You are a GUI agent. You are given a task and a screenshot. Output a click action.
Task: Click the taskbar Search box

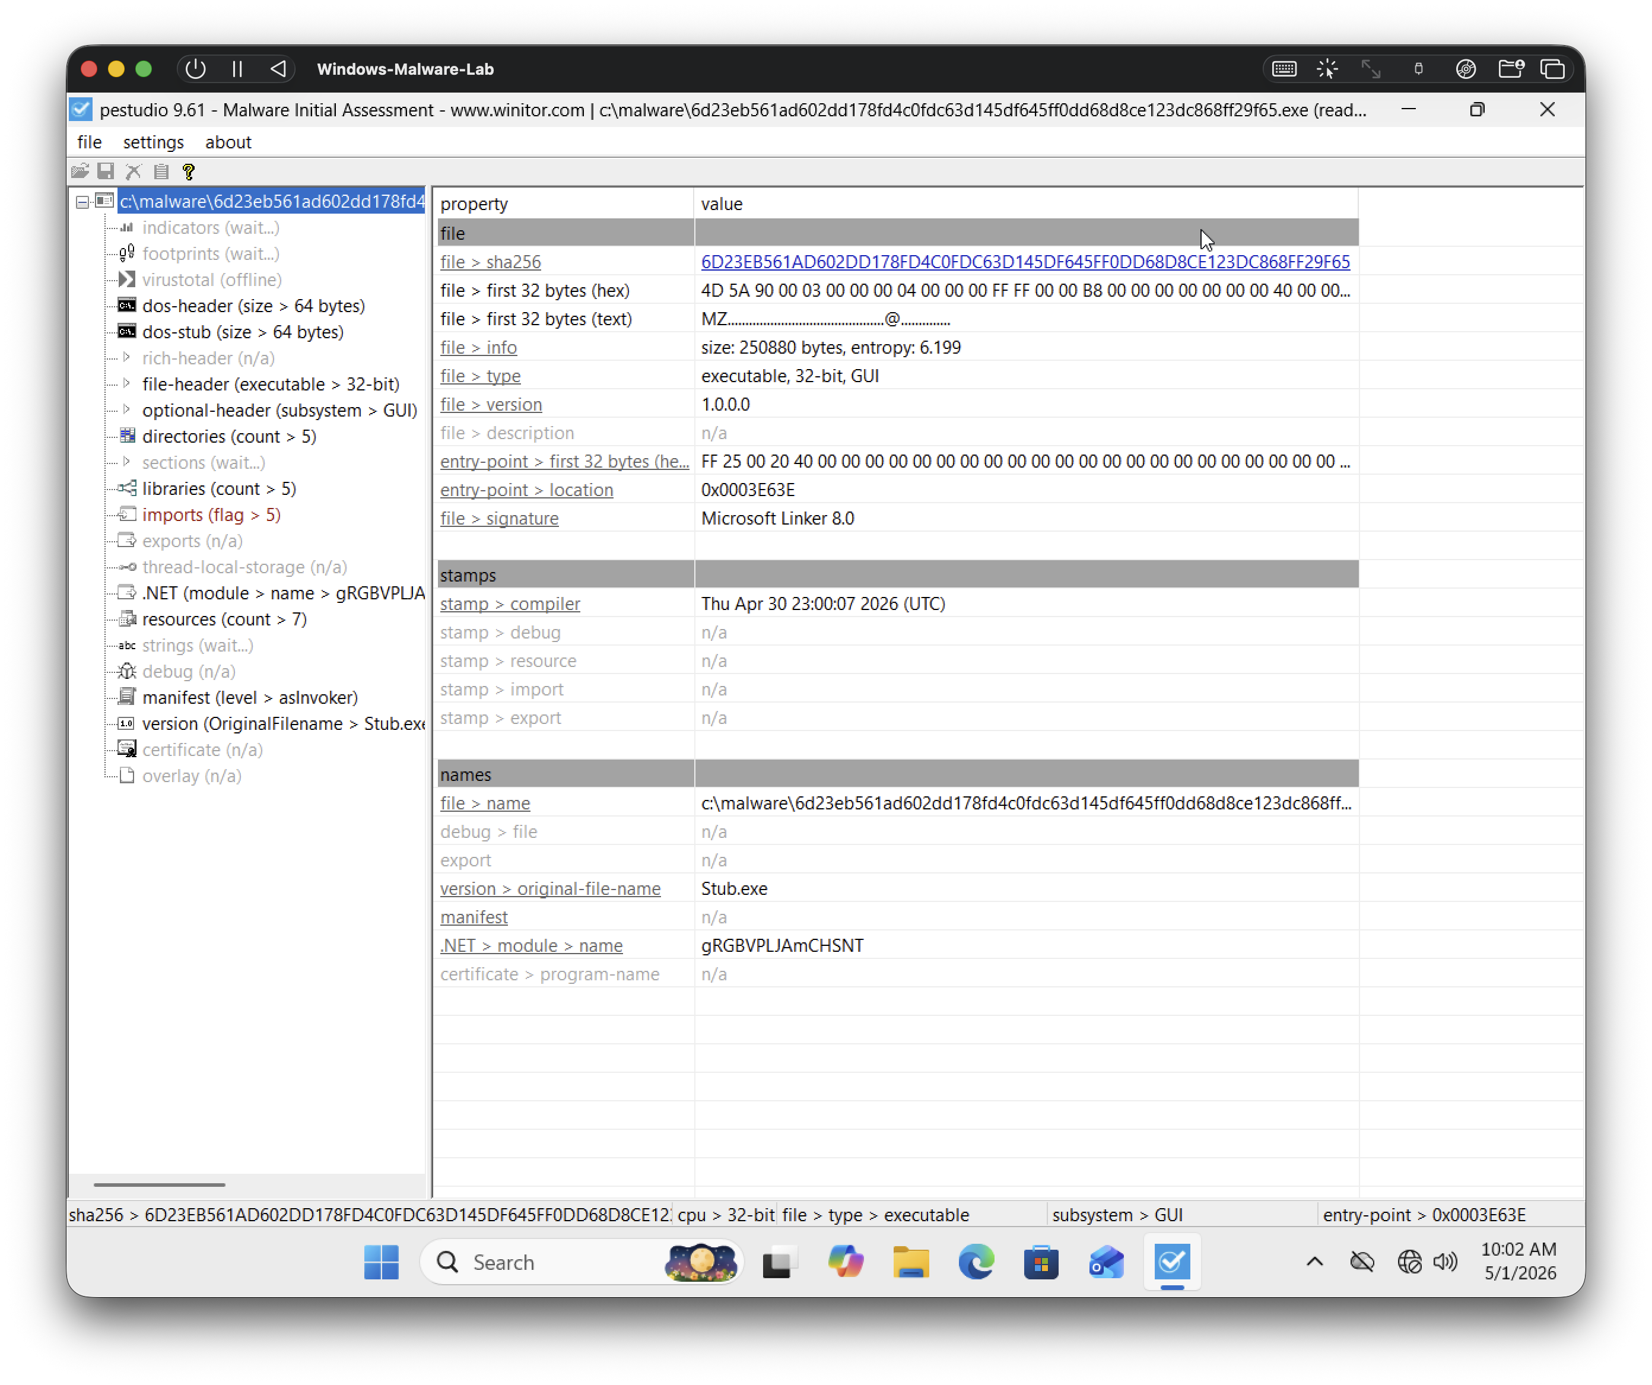[x=582, y=1262]
